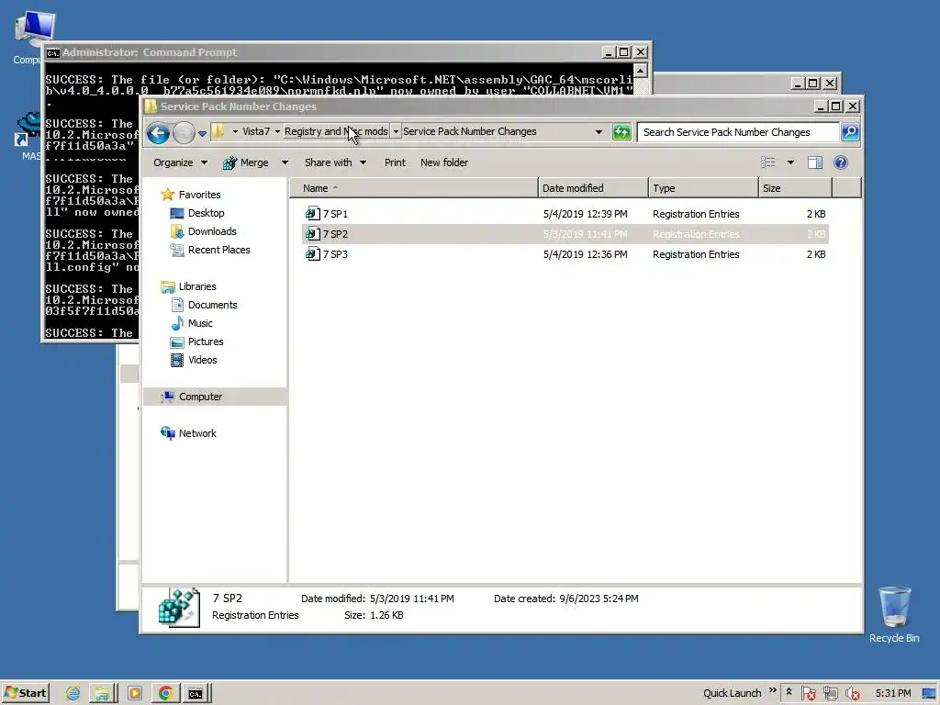The width and height of the screenshot is (940, 705).
Task: Open Windows Explorer taskbar icon
Action: point(103,694)
